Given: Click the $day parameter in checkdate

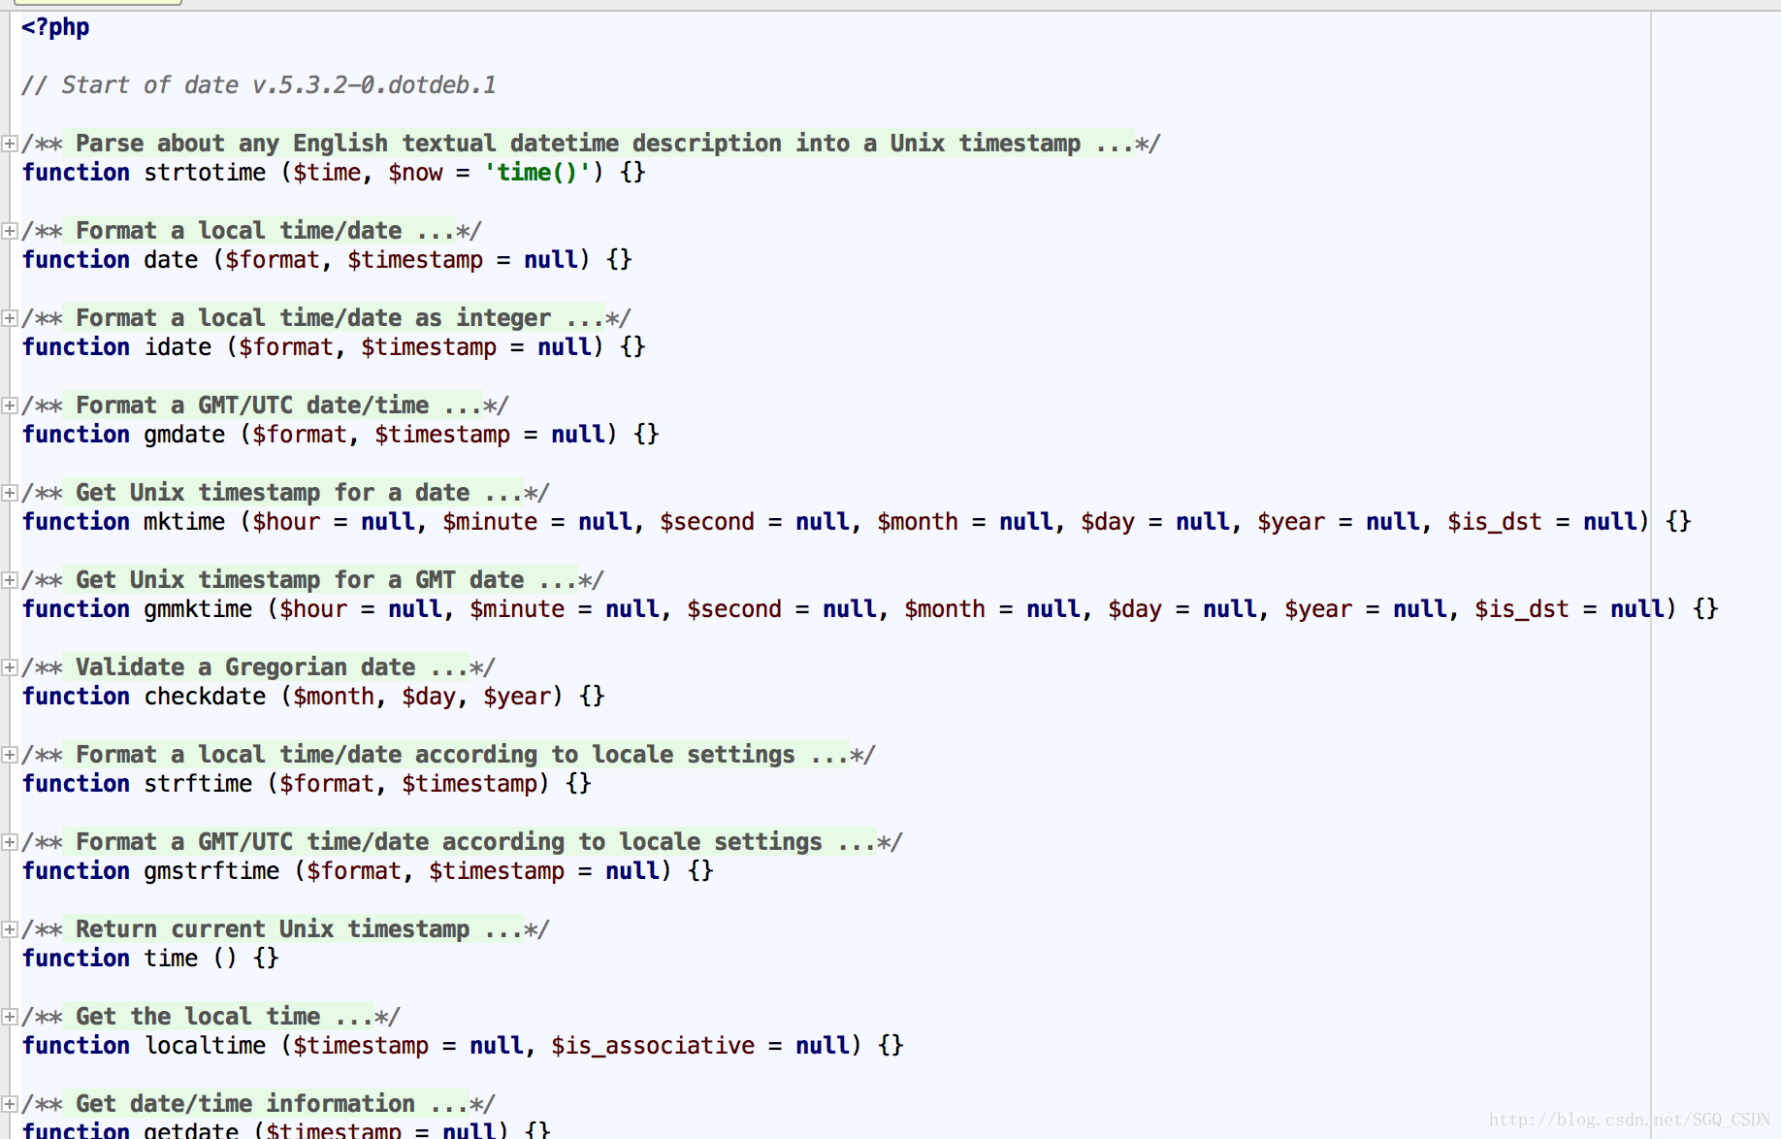Looking at the screenshot, I should click(x=429, y=697).
